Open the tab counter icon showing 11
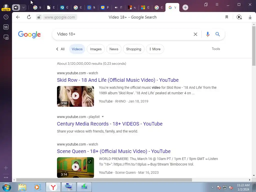Image resolution: width=256 pixels, height=192 pixels. pyautogui.click(x=6, y=27)
